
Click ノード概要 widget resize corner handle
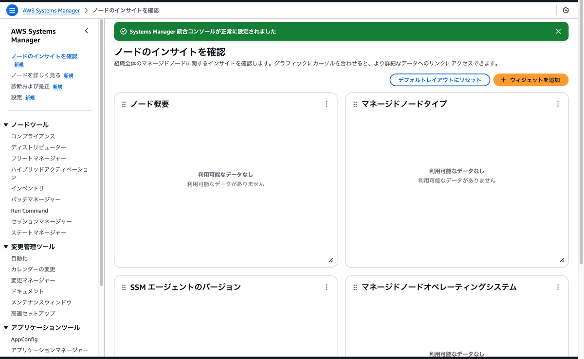[x=330, y=260]
